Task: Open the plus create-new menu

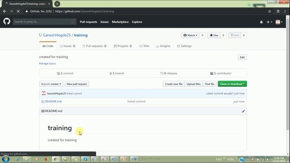Action: tap(269, 22)
